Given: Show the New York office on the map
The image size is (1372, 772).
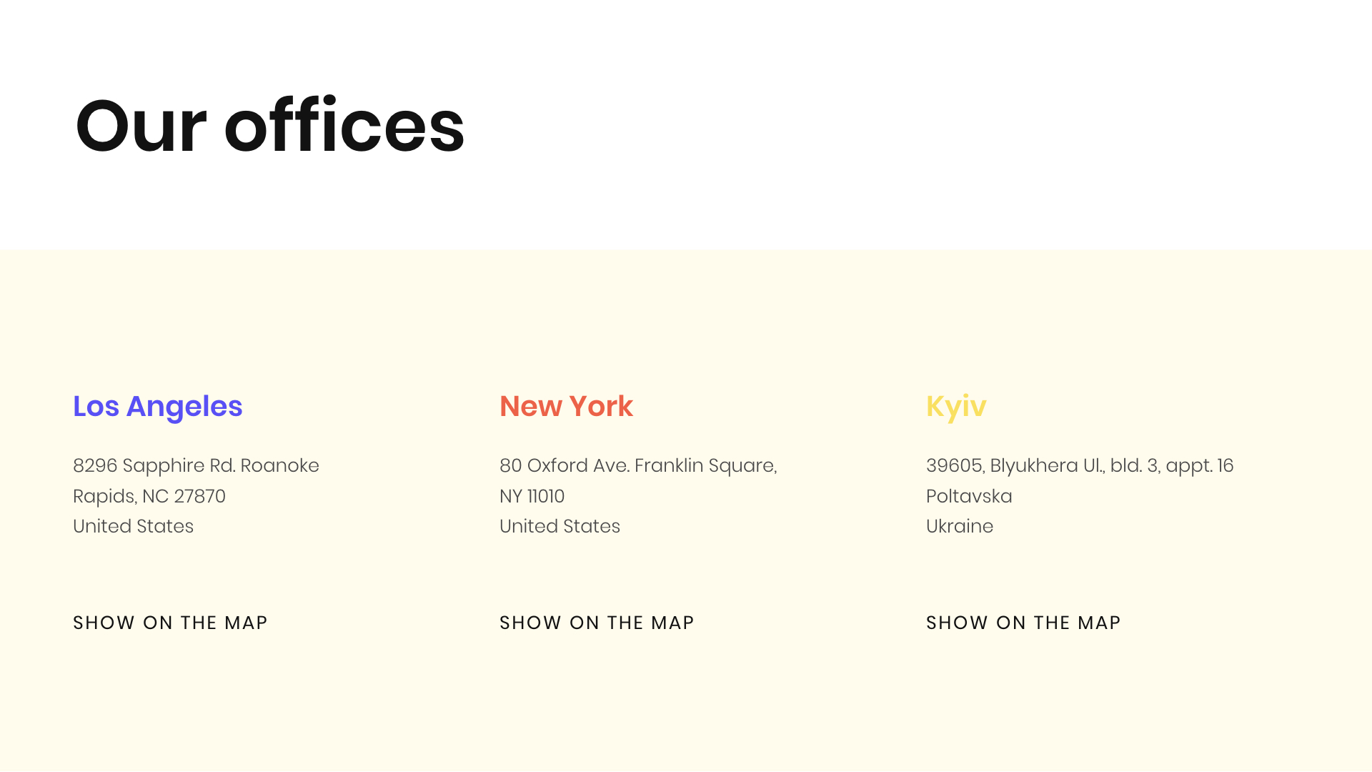Looking at the screenshot, I should tap(597, 623).
